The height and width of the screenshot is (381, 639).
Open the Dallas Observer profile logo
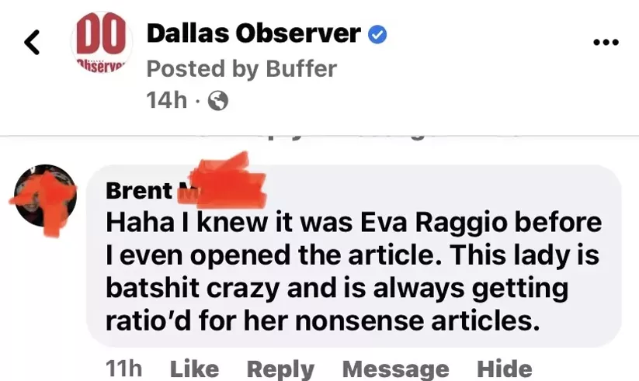102,43
